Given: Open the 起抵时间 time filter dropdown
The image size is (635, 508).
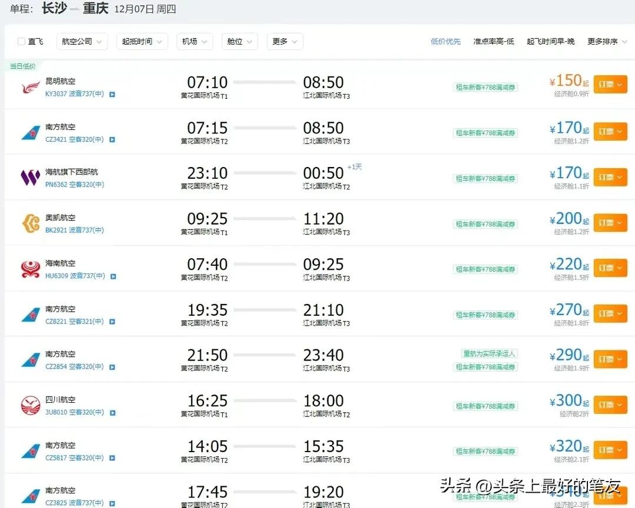Looking at the screenshot, I should point(142,42).
